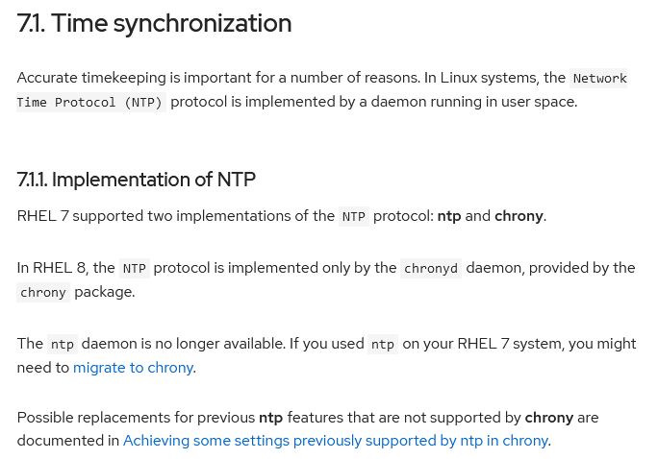The height and width of the screenshot is (459, 658).
Task: Click the first 'ntp' code in 'The ntp daemon'
Action: (63, 344)
